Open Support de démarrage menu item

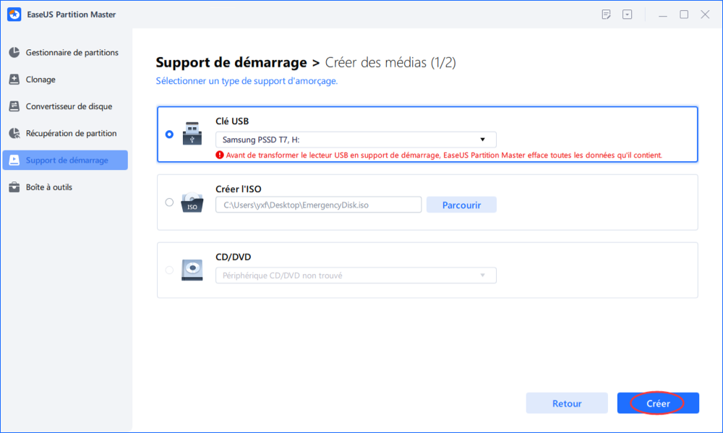tap(65, 160)
